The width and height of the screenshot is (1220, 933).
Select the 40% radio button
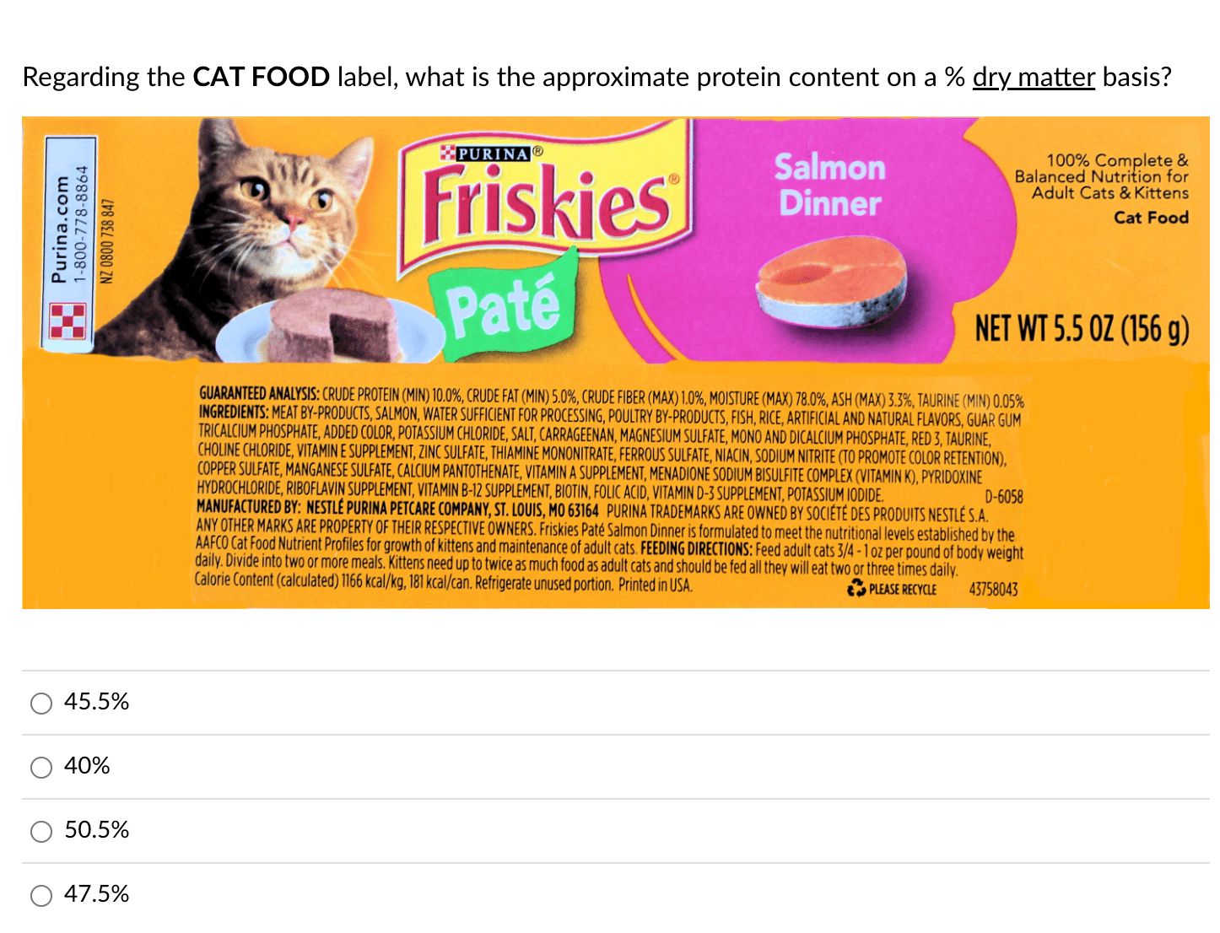(41, 768)
